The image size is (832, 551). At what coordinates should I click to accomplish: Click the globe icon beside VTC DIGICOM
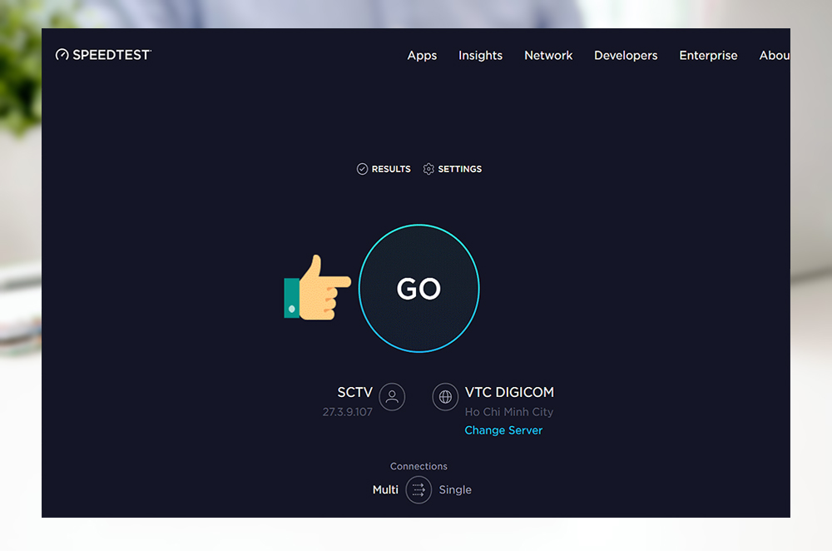click(445, 396)
